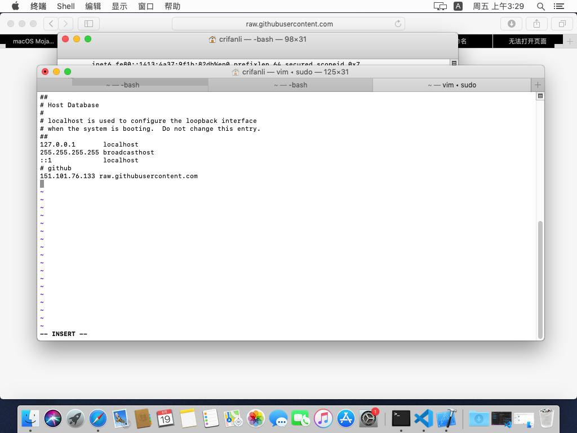Screen dimensions: 577x433
Task: Open Safari share button
Action: [537, 24]
